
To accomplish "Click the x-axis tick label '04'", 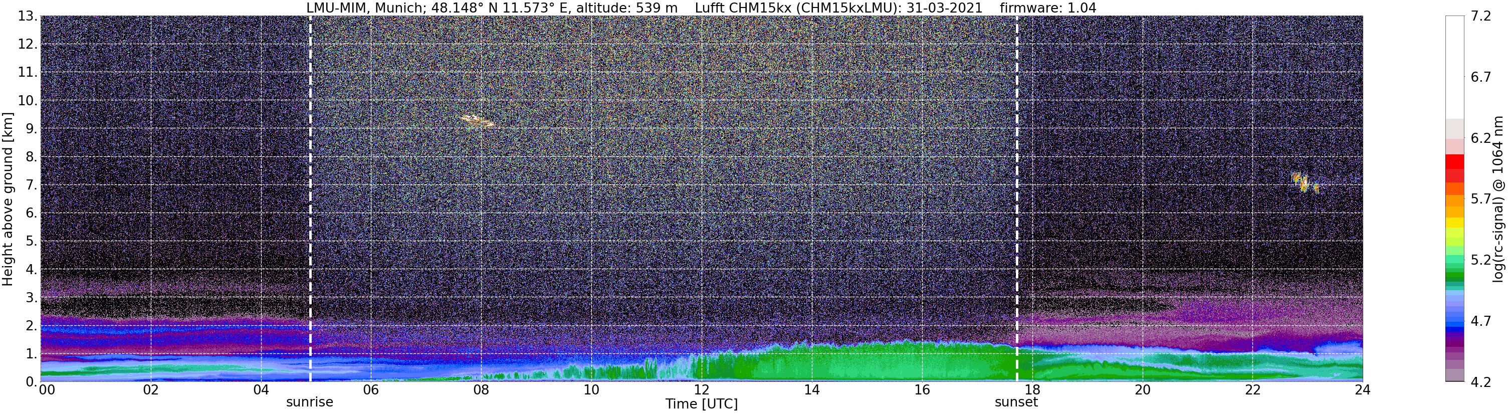I will point(261,390).
